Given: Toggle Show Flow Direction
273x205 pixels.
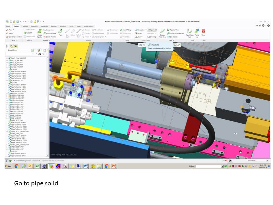Looking at the screenshot, I should pyautogui.click(x=176, y=33).
